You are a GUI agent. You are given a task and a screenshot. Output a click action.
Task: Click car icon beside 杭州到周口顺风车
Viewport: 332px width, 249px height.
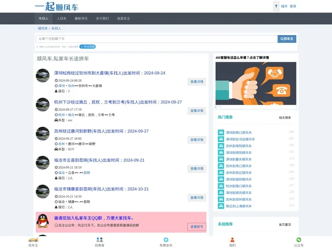[x=221, y=186]
